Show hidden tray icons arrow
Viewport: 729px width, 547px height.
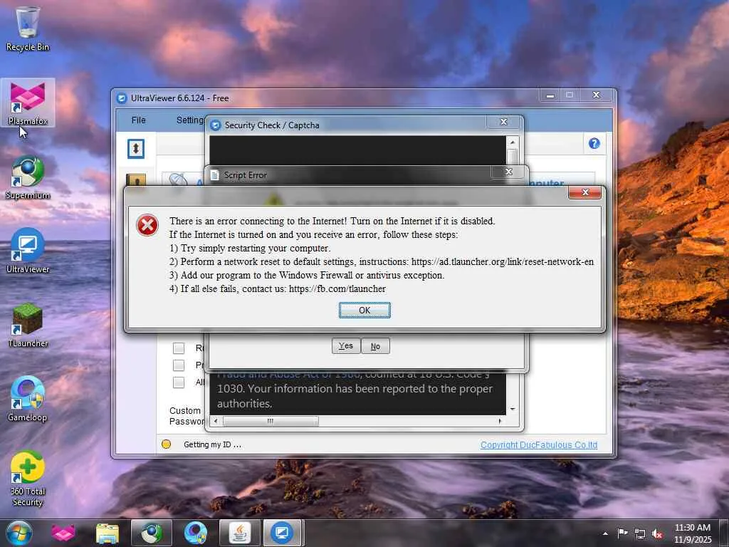605,533
